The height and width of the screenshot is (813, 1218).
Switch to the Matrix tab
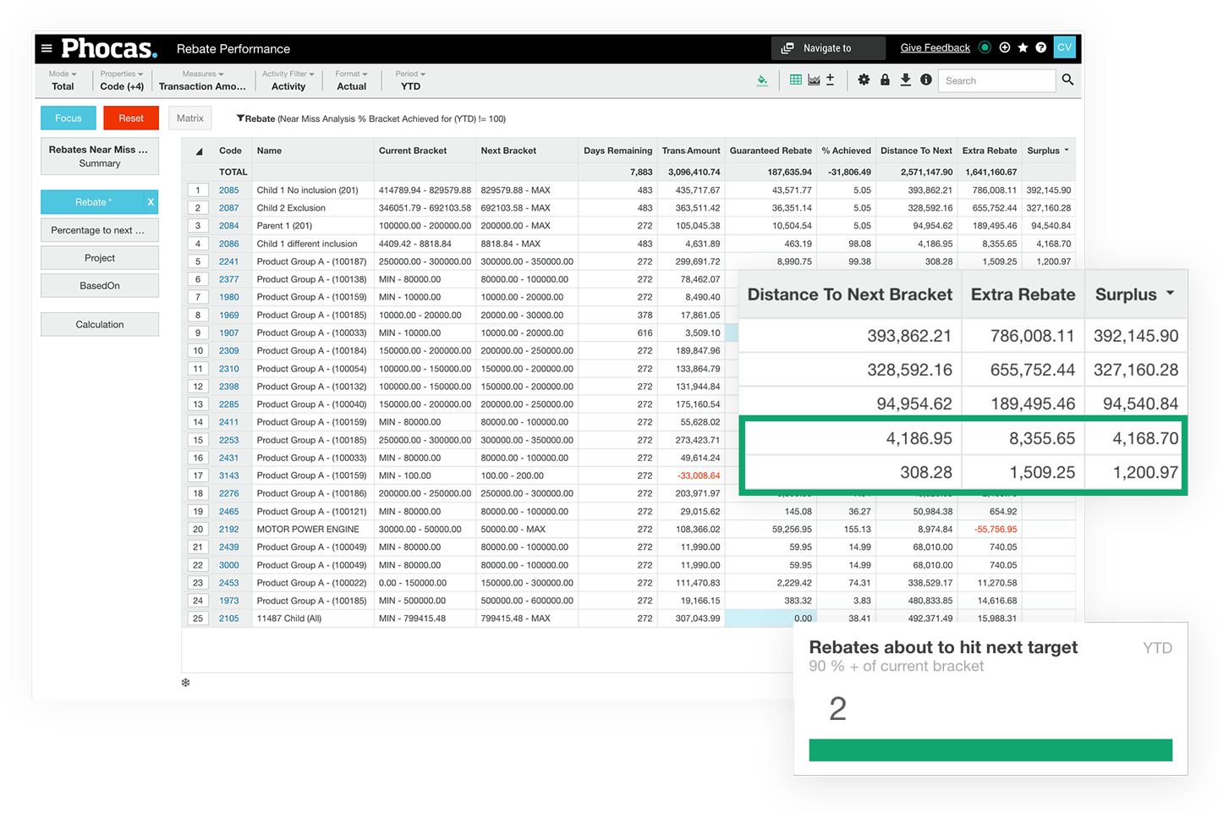tap(189, 118)
